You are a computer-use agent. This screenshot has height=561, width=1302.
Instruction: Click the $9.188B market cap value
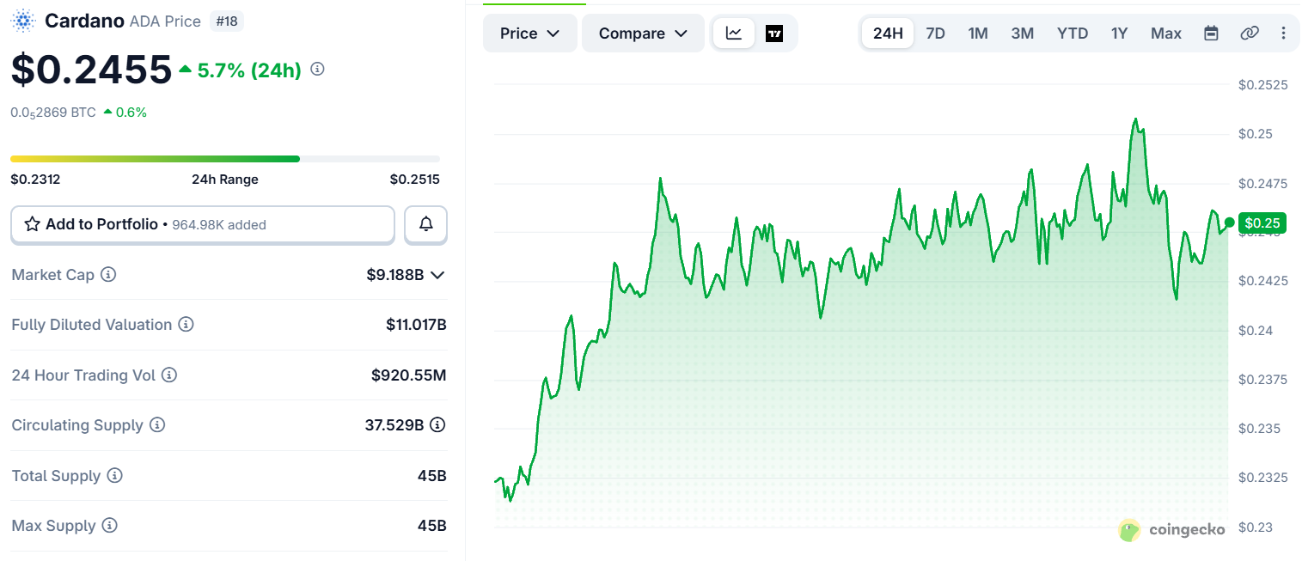pos(395,275)
